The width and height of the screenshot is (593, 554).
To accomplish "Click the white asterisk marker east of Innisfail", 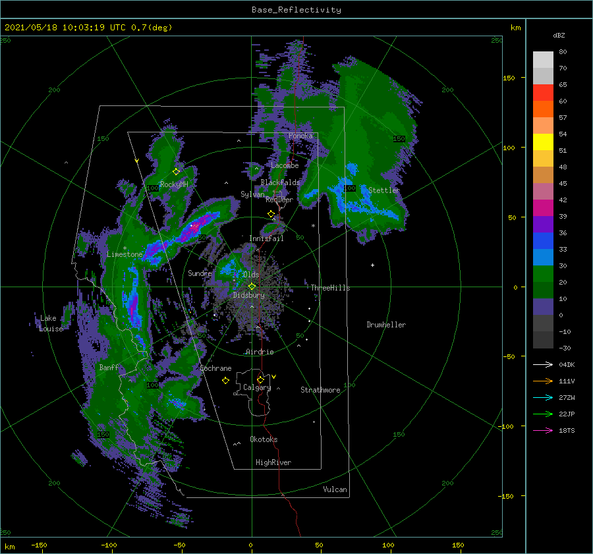I will [x=313, y=226].
